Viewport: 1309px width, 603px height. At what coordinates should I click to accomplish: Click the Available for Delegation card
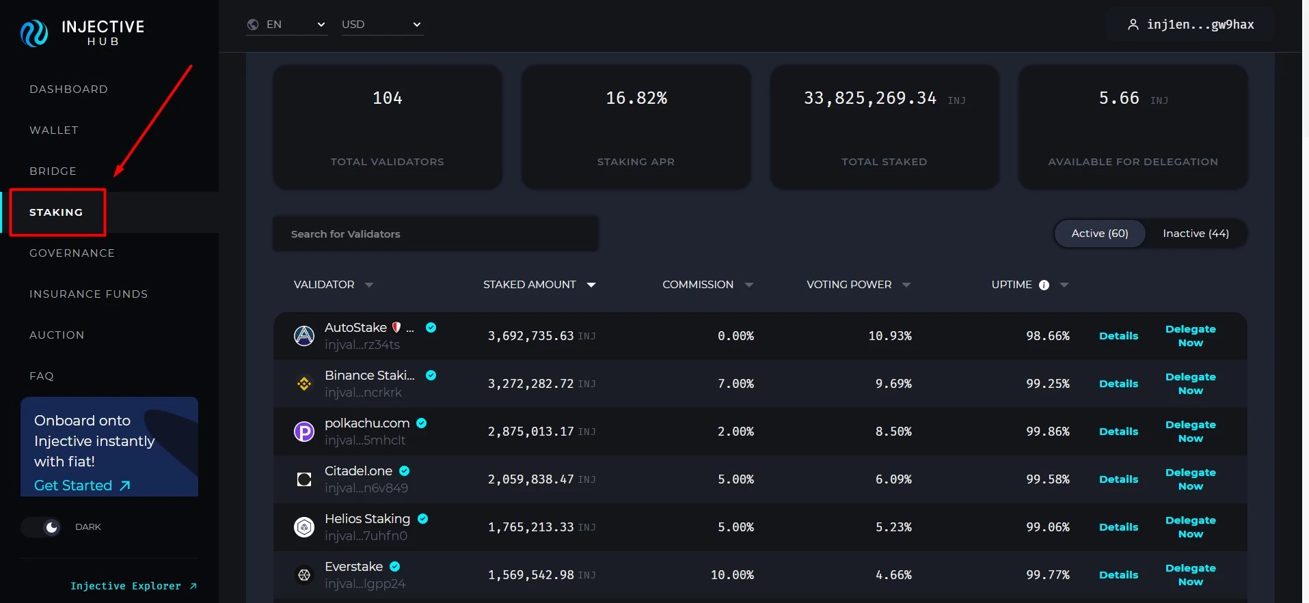[1133, 127]
